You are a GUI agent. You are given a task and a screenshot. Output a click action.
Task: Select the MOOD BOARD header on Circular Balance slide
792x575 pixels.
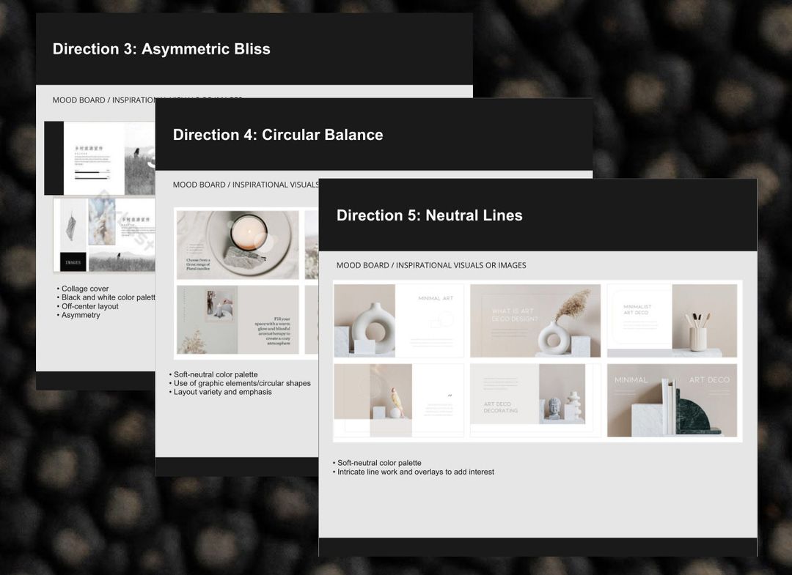[x=242, y=185]
